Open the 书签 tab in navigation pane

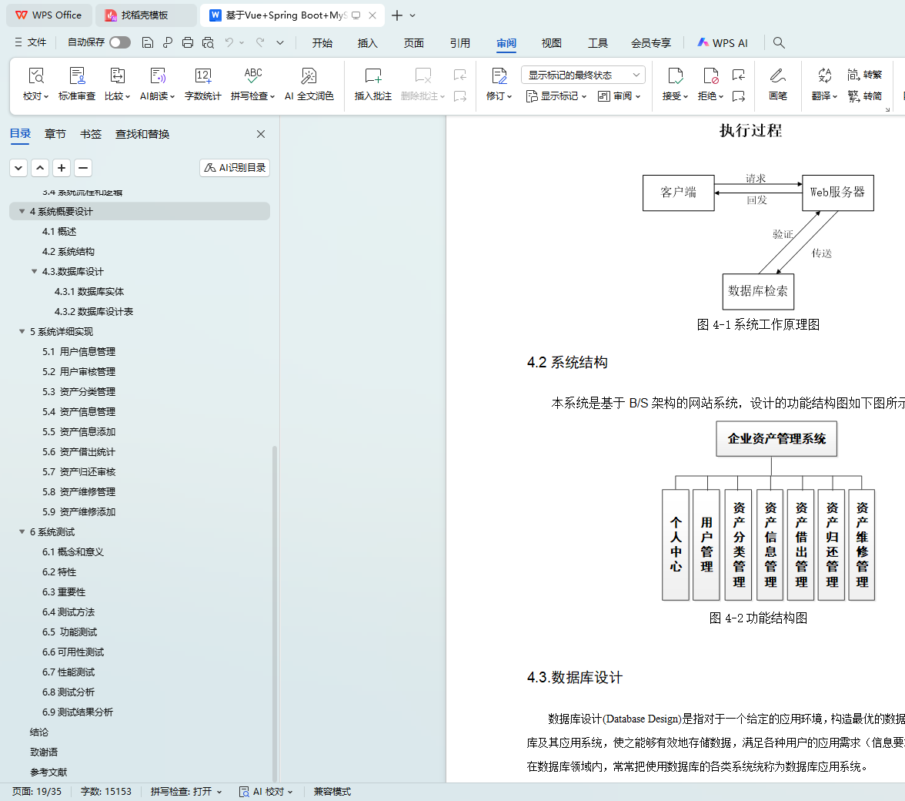coord(91,134)
